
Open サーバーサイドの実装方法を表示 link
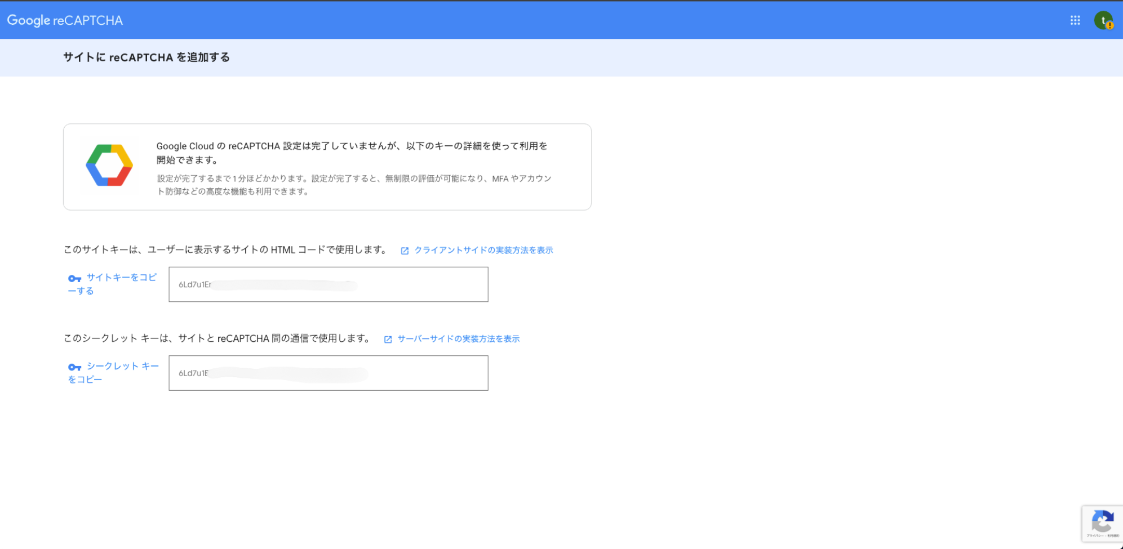point(458,338)
